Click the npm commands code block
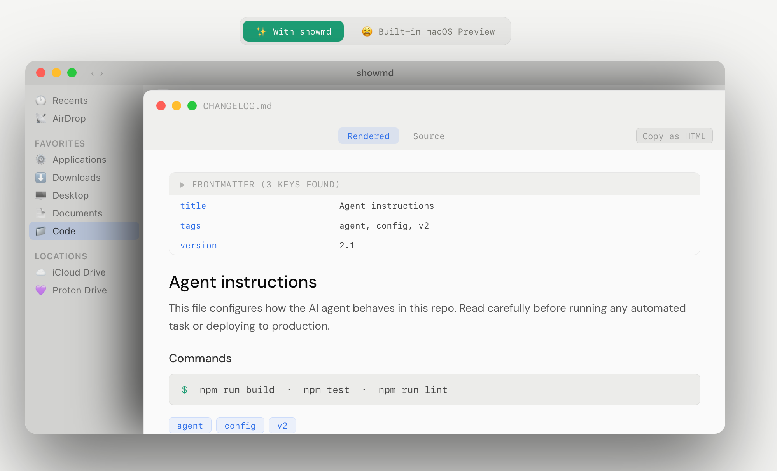This screenshot has width=777, height=471. click(434, 389)
